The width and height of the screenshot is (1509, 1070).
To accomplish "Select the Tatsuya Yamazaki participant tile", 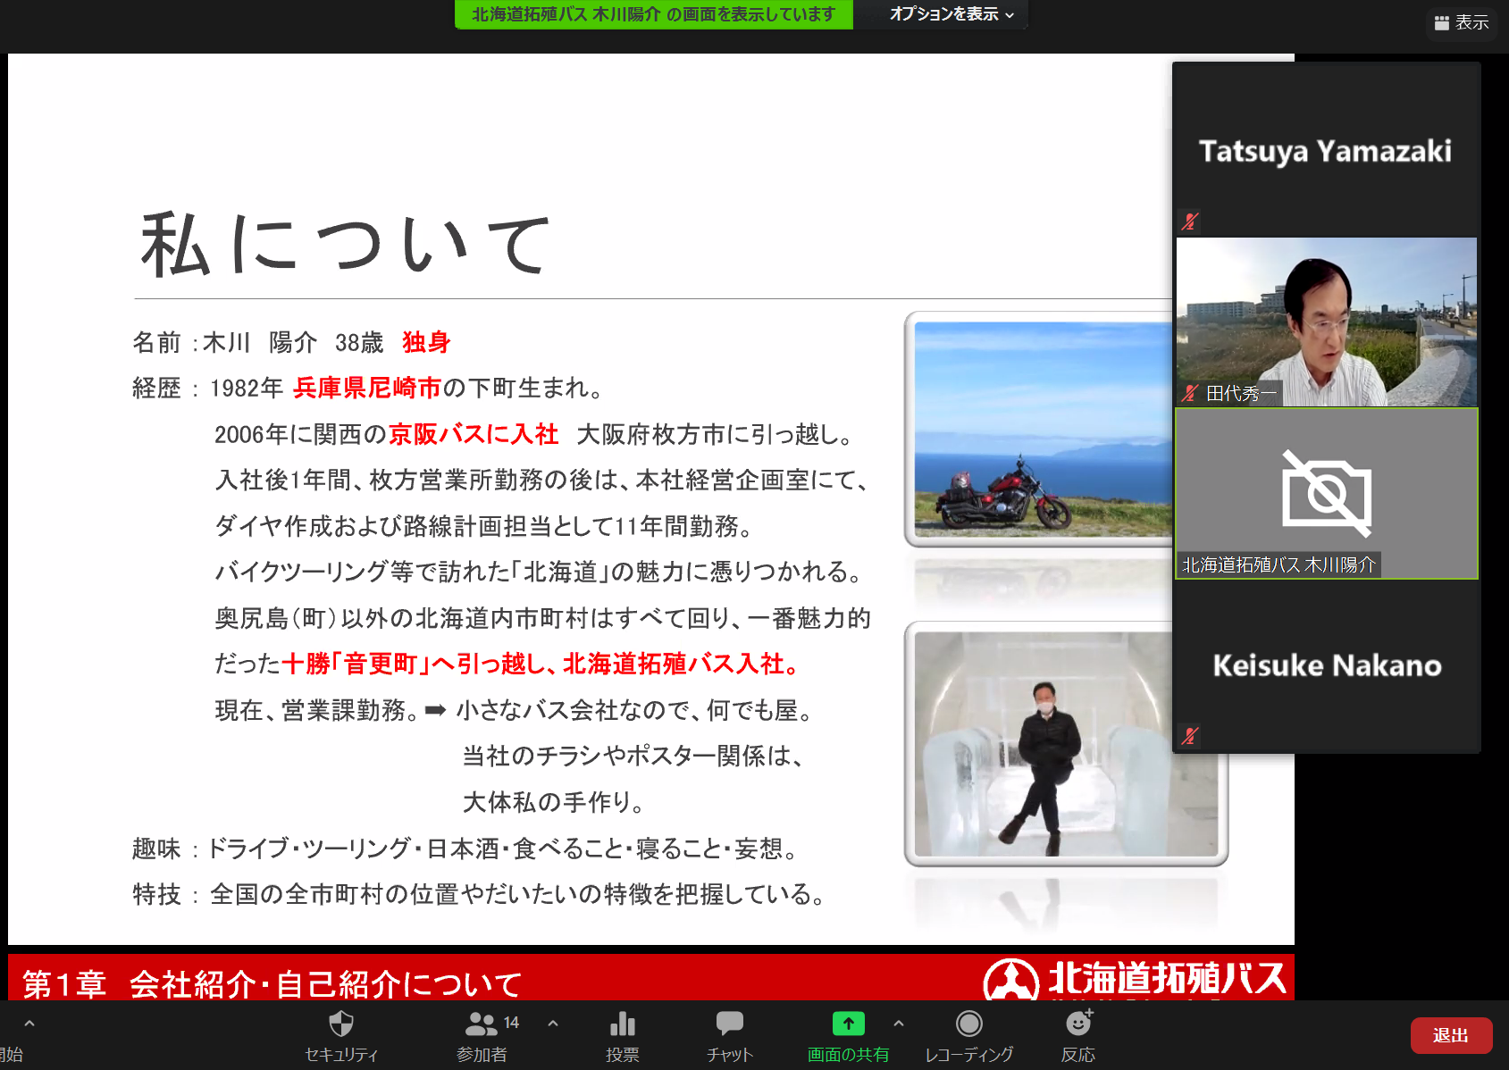I will [1326, 149].
